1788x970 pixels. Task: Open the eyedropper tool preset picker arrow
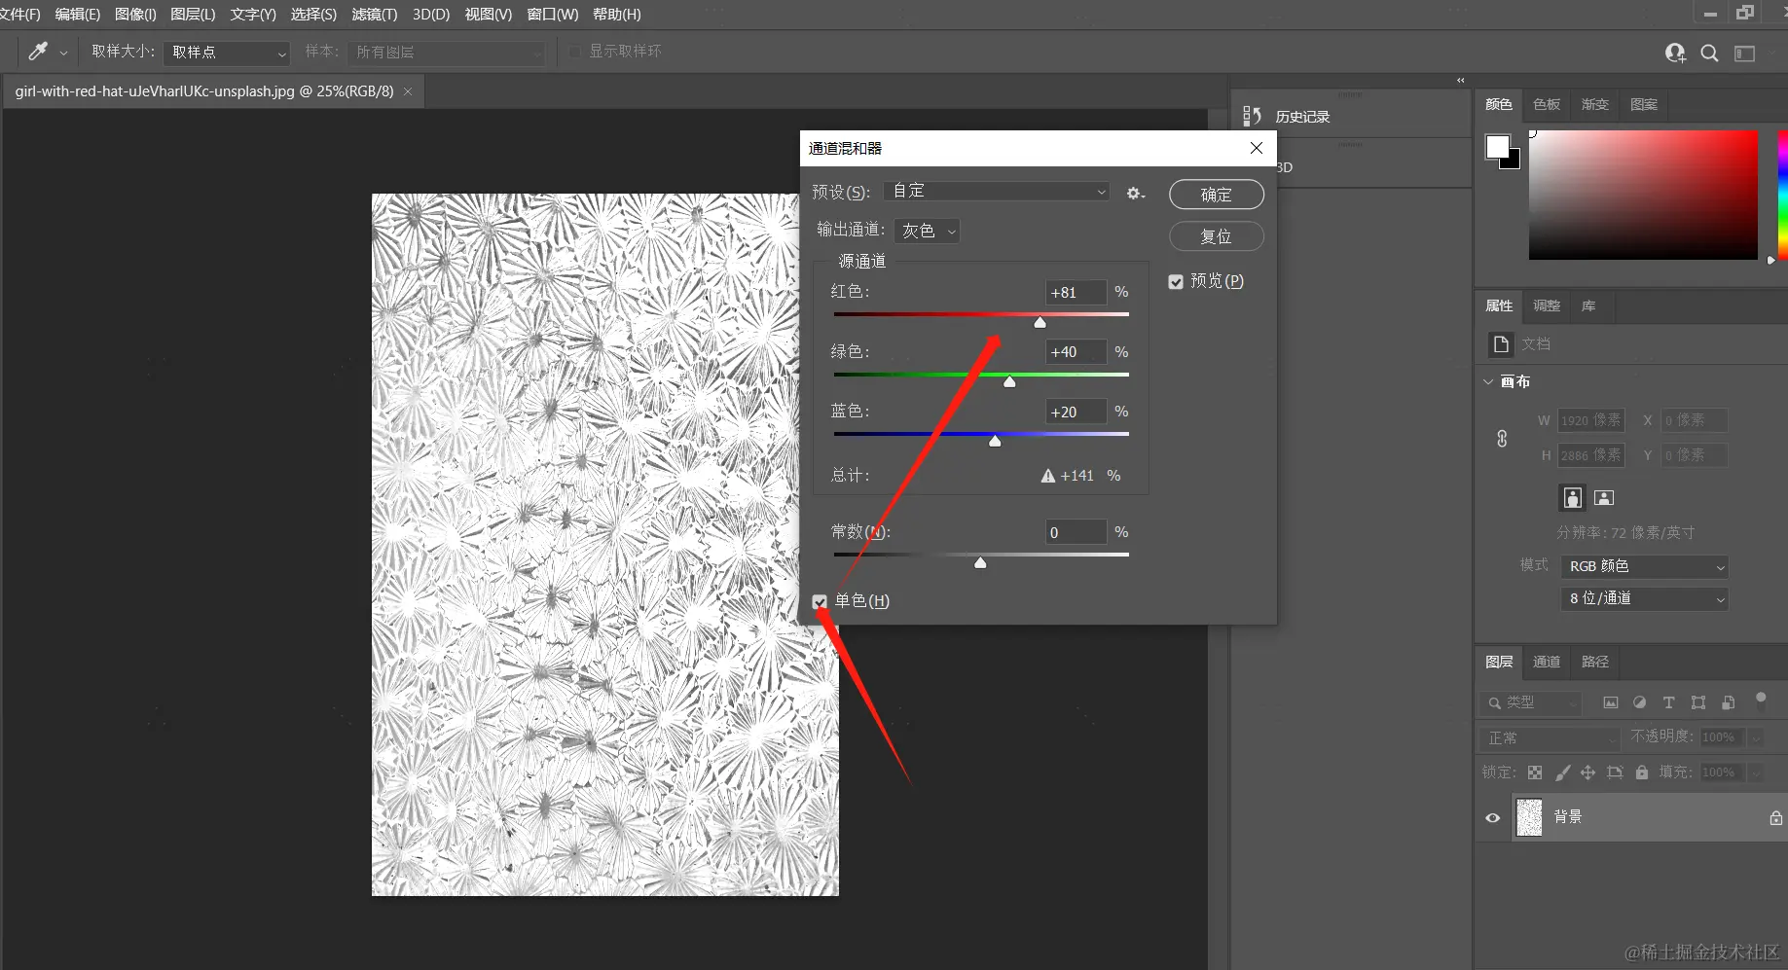point(63,54)
